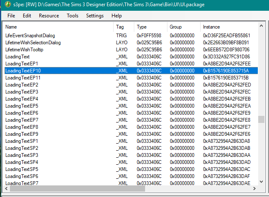Select the LoadingTextEP7 resource row
The width and height of the screenshot is (269, 197).
click(x=131, y=120)
